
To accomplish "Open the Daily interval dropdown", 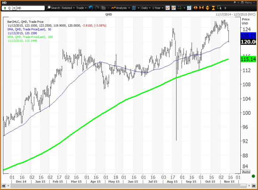I will click(x=144, y=8).
